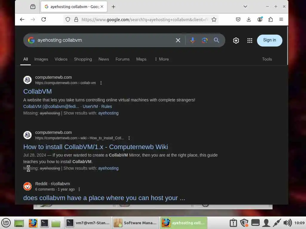Open the Files folder taskbar launcher
Screen dimensions: 306x229
click(56, 223)
